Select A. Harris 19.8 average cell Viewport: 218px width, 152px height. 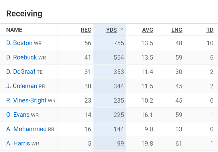tap(147, 143)
